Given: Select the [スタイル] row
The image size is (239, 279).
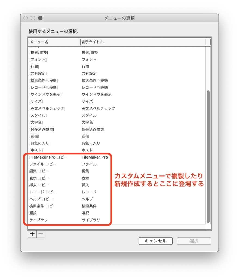Looking at the screenshot, I should (x=117, y=115).
